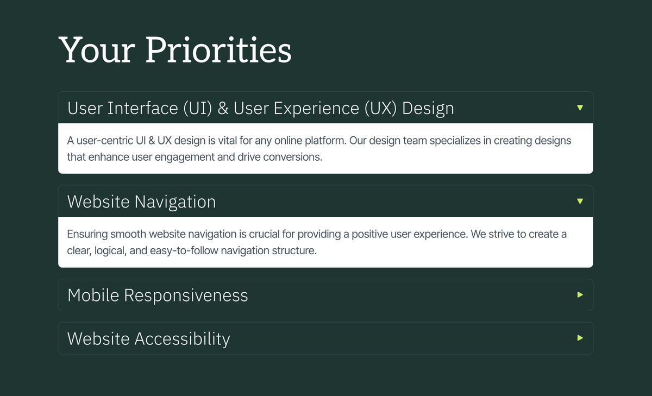Click the Your Priorities heading

[x=175, y=49]
